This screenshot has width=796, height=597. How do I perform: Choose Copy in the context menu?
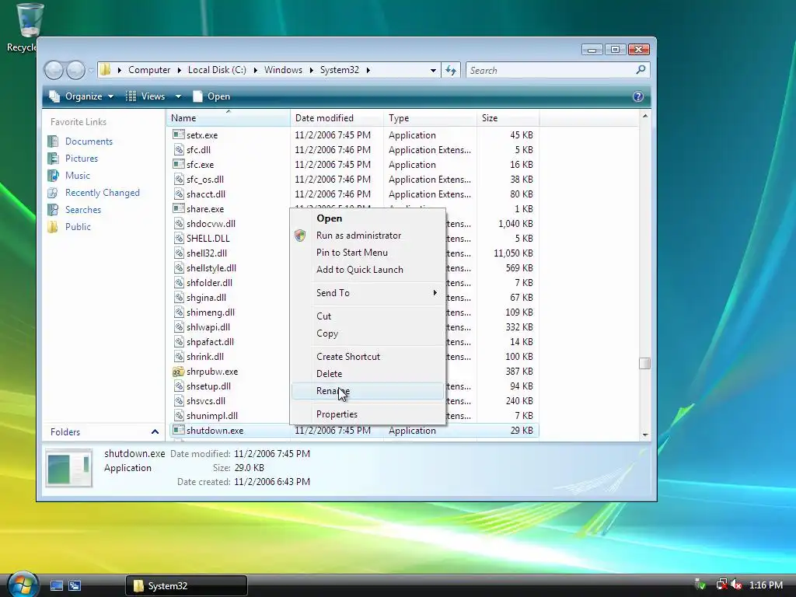[368, 333]
